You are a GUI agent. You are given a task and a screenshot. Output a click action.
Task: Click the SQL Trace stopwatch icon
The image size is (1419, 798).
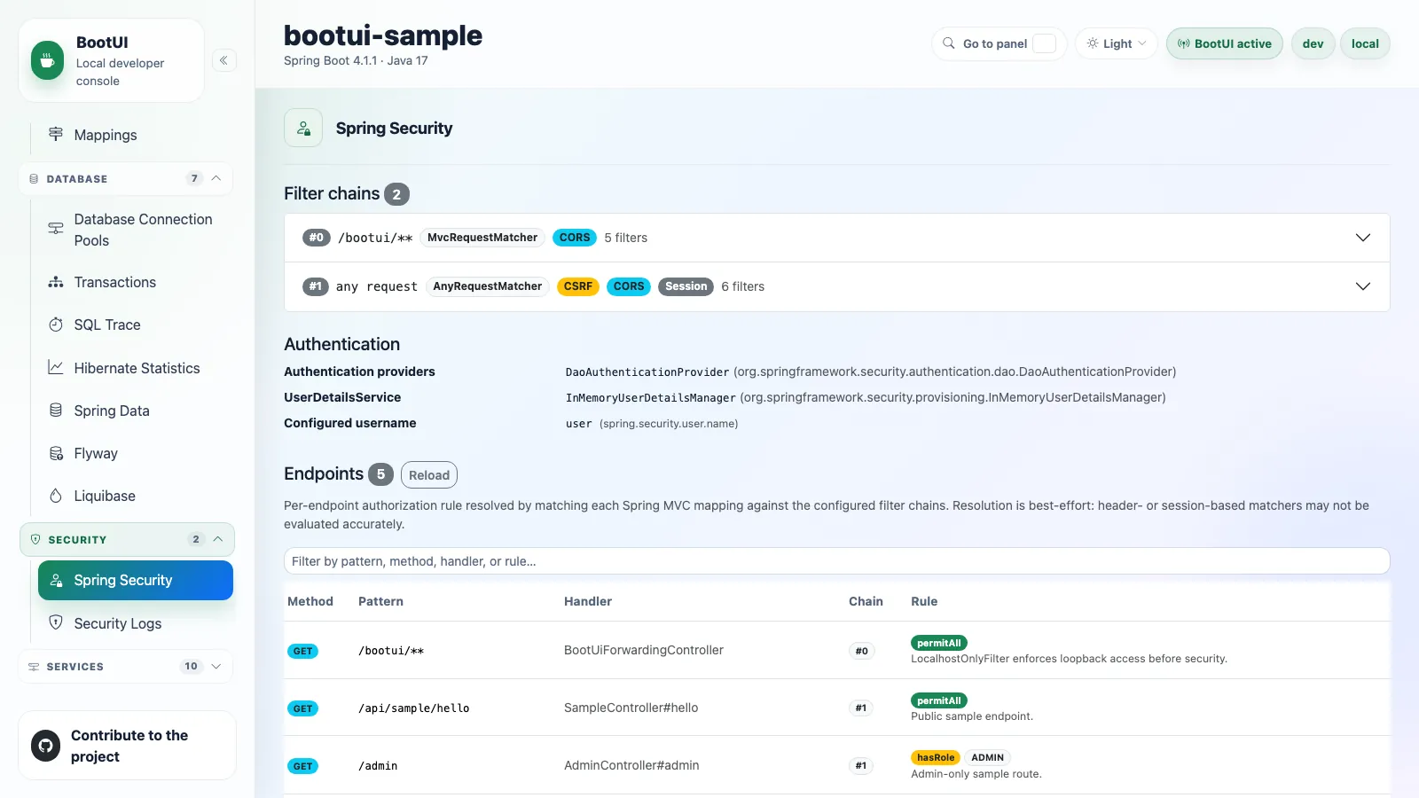[56, 325]
